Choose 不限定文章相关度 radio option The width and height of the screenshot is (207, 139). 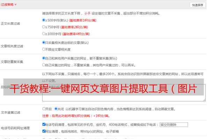coord(44,49)
